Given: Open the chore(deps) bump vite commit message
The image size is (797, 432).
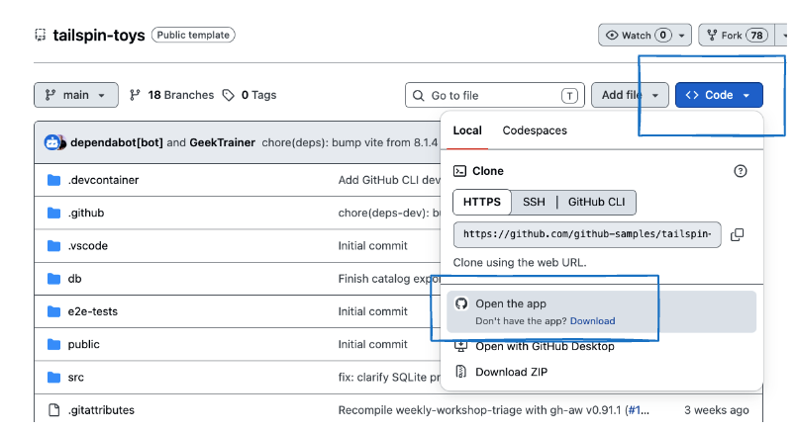Looking at the screenshot, I should click(349, 142).
